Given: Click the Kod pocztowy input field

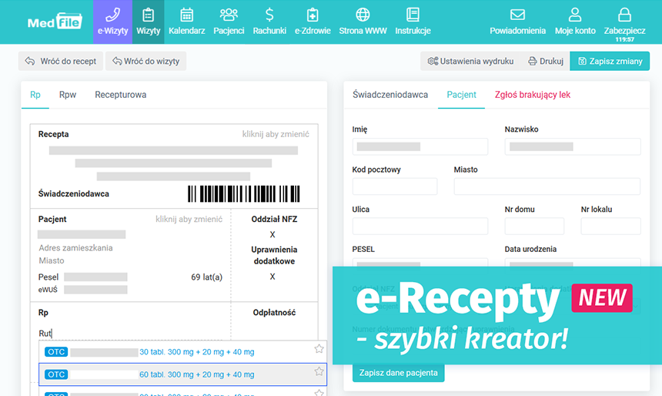Looking at the screenshot, I should click(394, 186).
